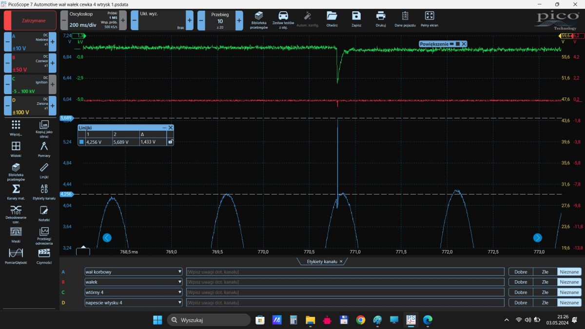The height and width of the screenshot is (329, 585).
Task: Set channel D status to Nieznane
Action: 569,303
